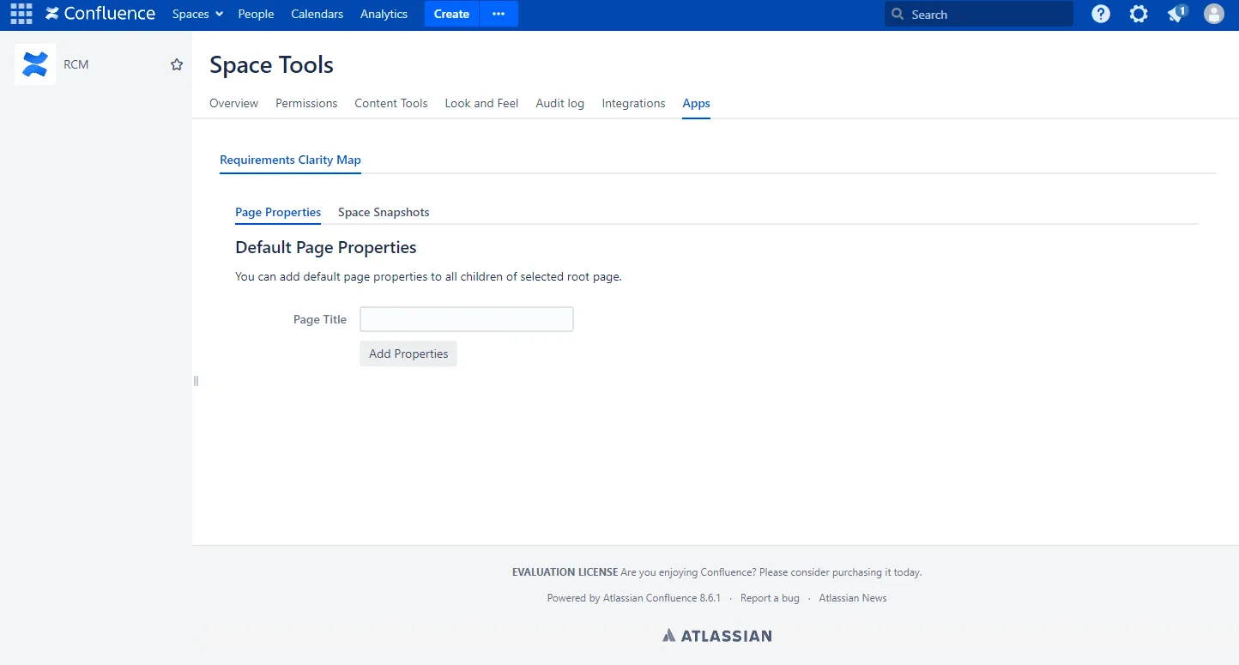Click the Confluence logo in the header
Screen dimensions: 1239x665
(100, 14)
